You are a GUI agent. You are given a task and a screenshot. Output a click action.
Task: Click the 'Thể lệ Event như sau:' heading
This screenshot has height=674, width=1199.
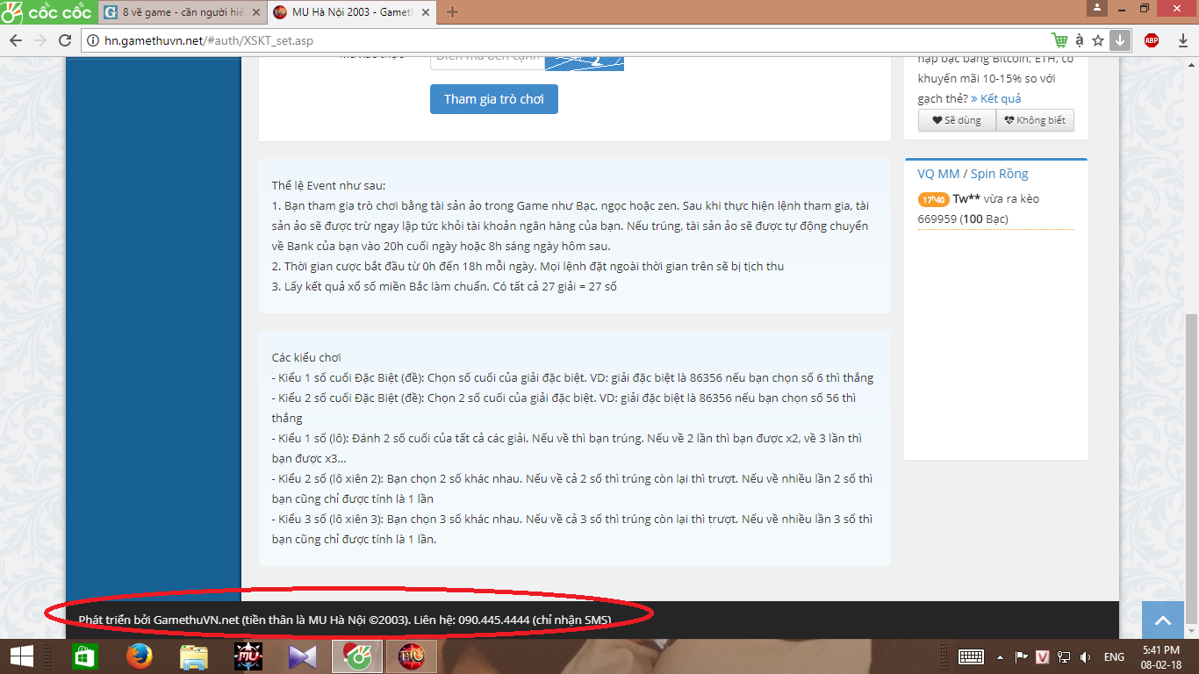coord(328,186)
